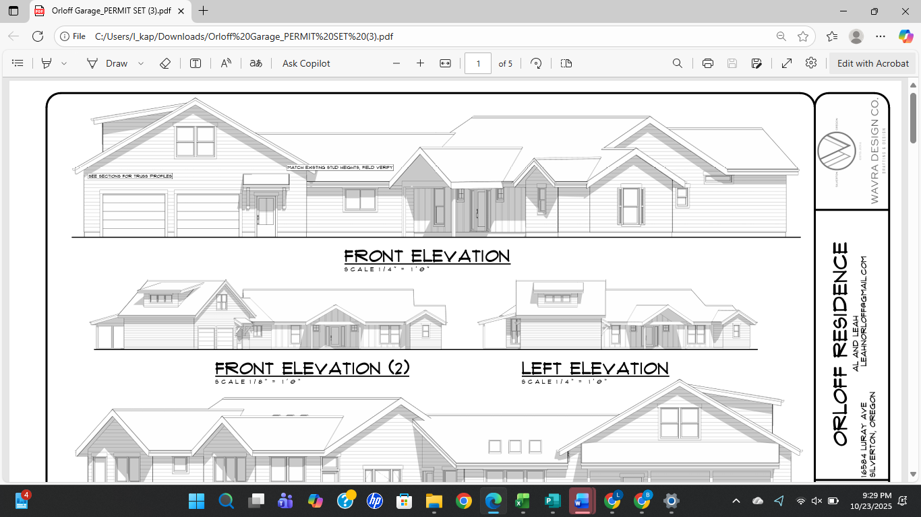This screenshot has height=517, width=921.
Task: Zoom in with the plus button
Action: [x=420, y=63]
